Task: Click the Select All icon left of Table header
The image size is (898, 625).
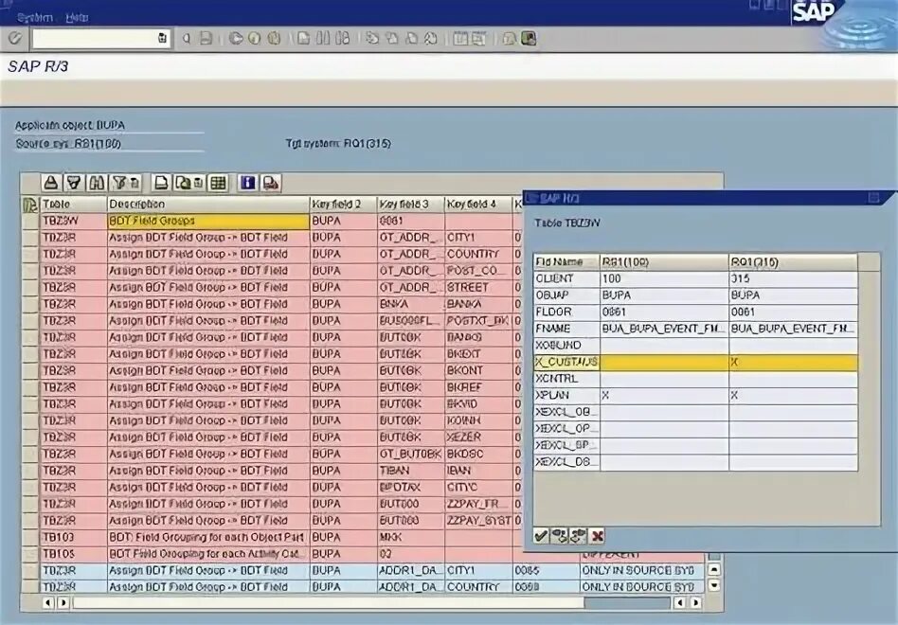Action: point(29,205)
